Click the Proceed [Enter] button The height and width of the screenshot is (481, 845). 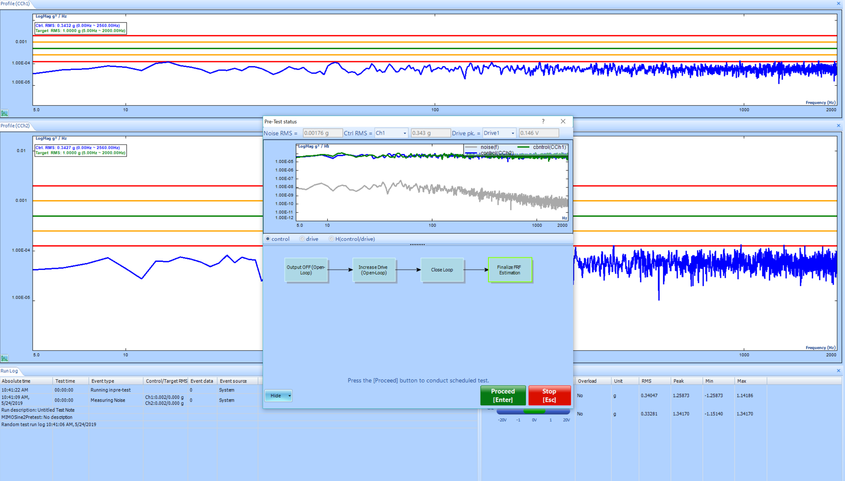[x=503, y=395]
